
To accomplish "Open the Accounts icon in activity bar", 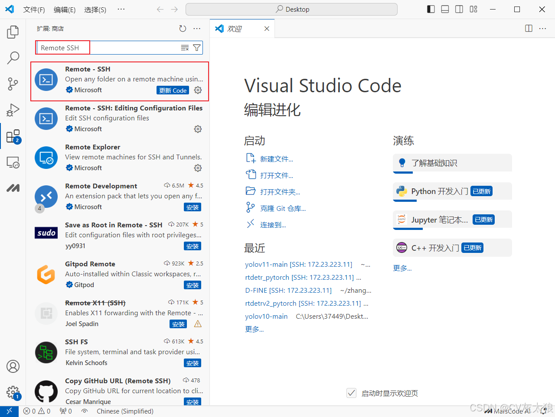I will coord(13,366).
